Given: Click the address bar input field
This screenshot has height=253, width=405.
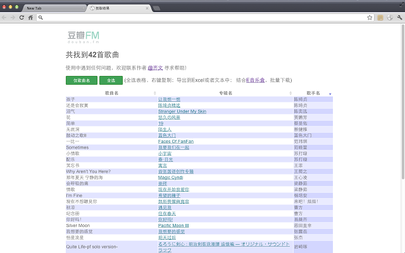Looking at the screenshot, I should (x=204, y=17).
